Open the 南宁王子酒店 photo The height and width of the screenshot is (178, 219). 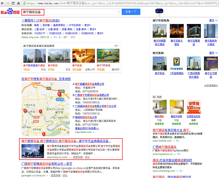pyautogui.click(x=211, y=63)
